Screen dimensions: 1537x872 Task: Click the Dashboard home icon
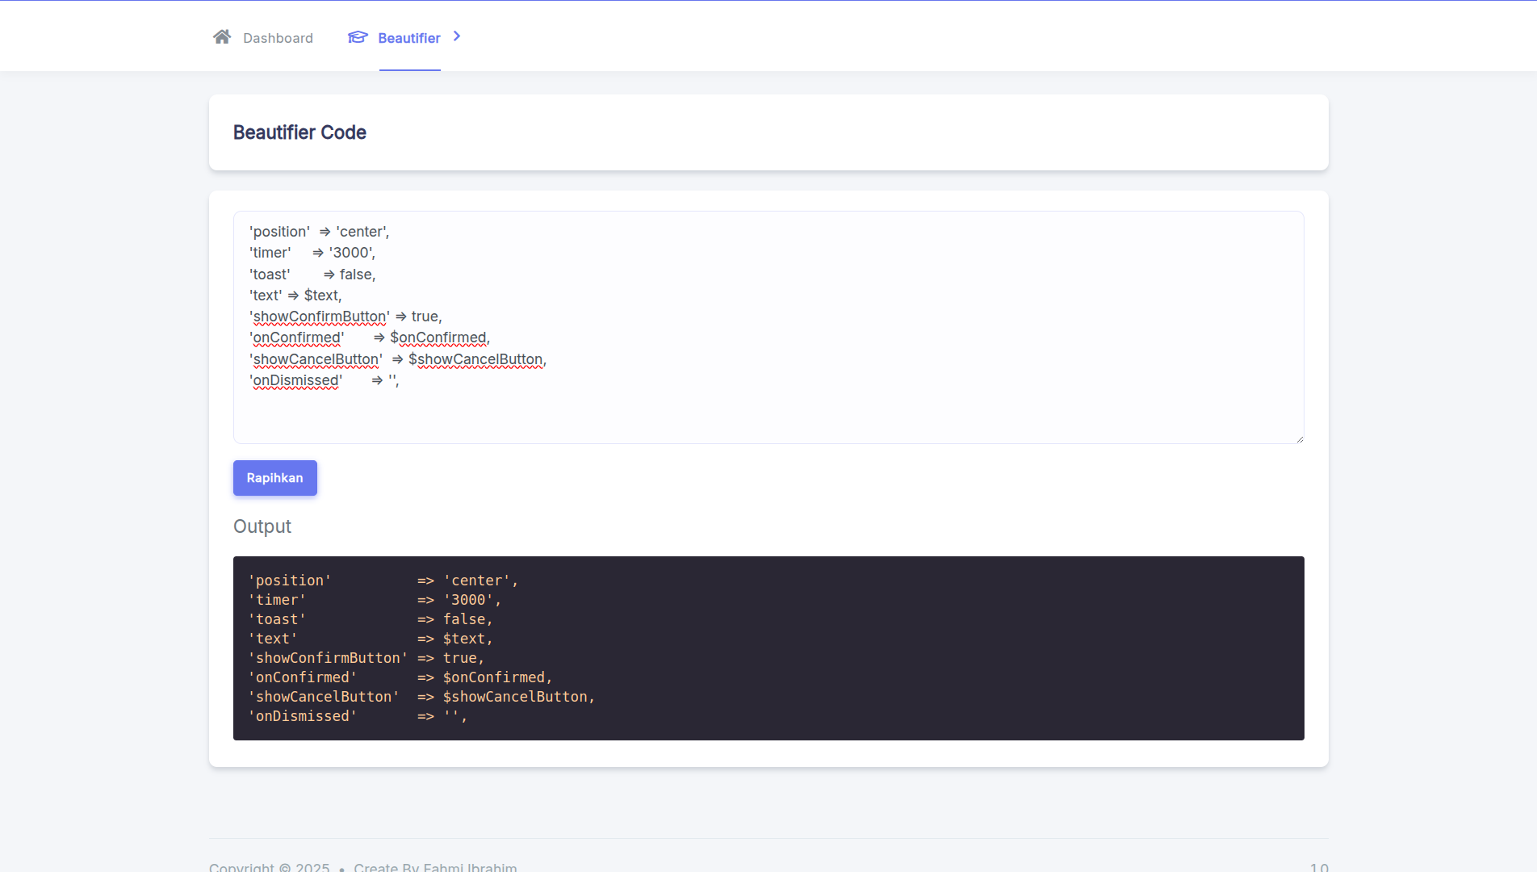[x=222, y=37]
